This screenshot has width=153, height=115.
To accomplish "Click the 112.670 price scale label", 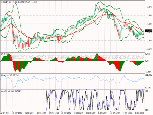I will point(148,49).
